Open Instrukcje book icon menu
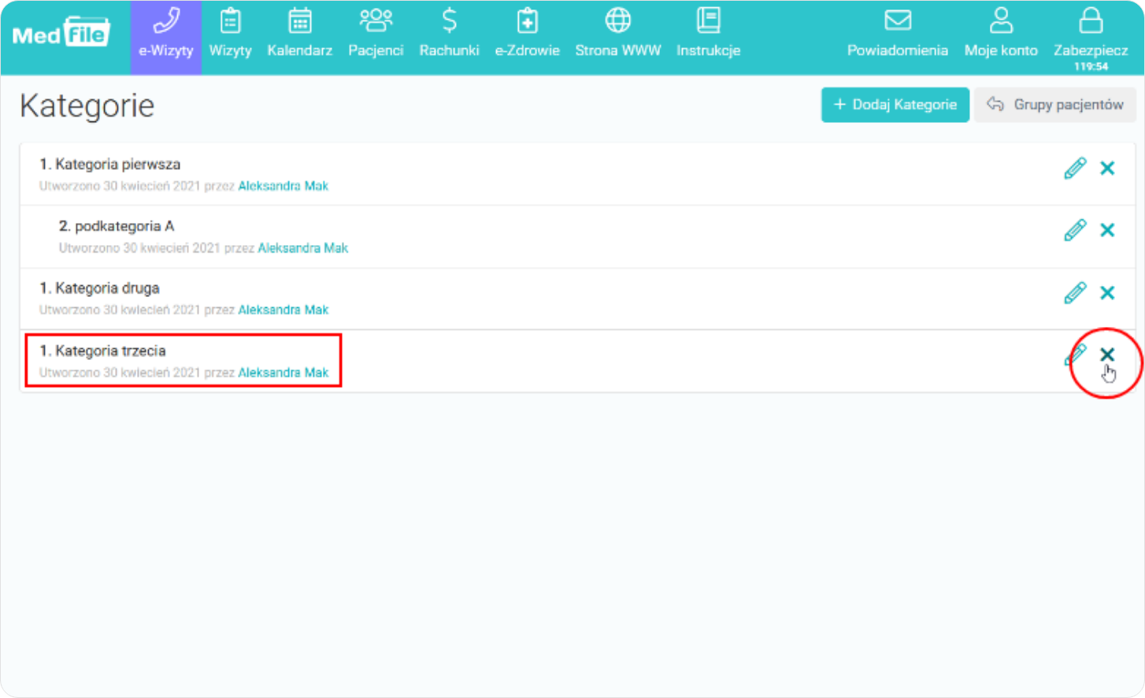 (708, 33)
